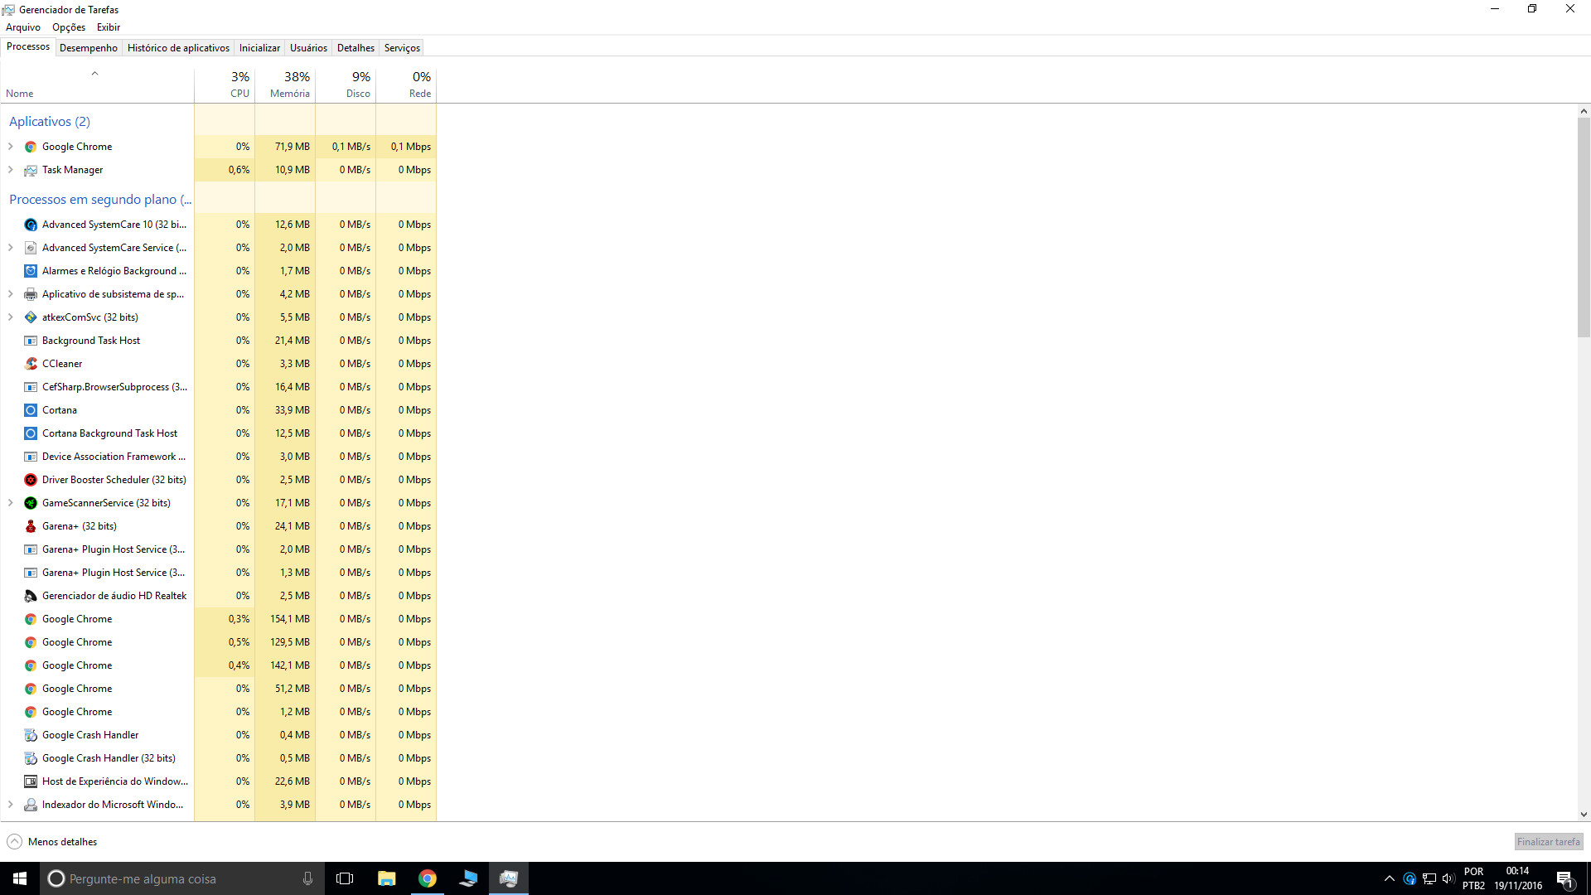
Task: Expand the Task Manager app entry
Action: coord(11,170)
